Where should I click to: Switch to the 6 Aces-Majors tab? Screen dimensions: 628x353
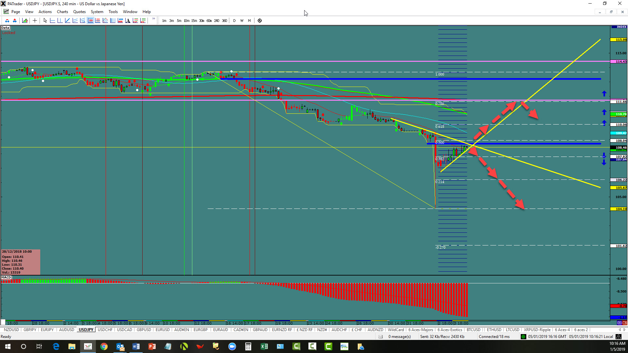(x=420, y=330)
